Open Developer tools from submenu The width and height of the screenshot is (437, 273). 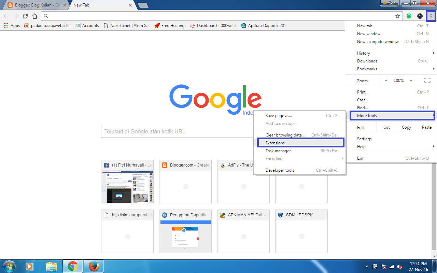pyautogui.click(x=299, y=170)
